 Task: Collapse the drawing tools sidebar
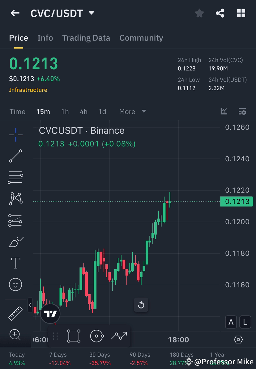pyautogui.click(x=30, y=305)
